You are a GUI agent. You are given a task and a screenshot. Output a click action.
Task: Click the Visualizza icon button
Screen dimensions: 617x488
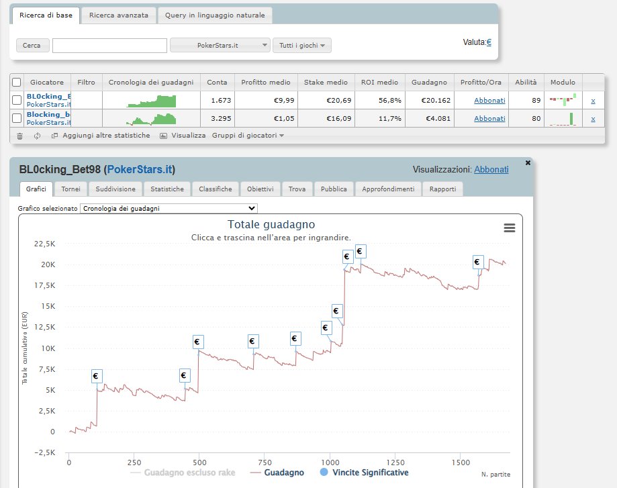coord(164,136)
